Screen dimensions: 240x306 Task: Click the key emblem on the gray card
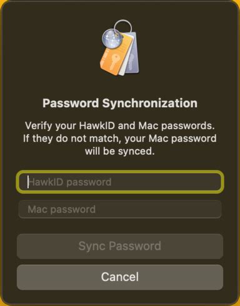pyautogui.click(x=131, y=61)
